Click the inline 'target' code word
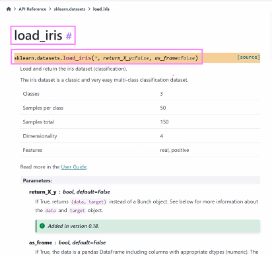This screenshot has height=257, width=272. [x=77, y=211]
